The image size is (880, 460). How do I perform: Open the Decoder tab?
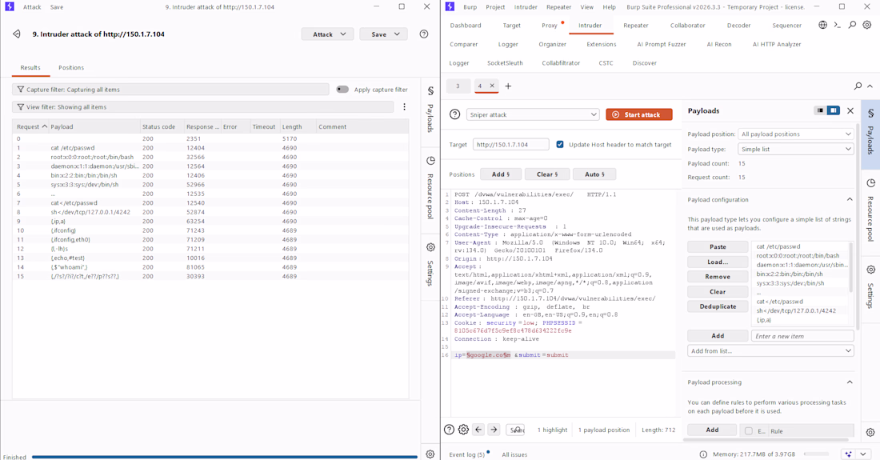coord(738,26)
